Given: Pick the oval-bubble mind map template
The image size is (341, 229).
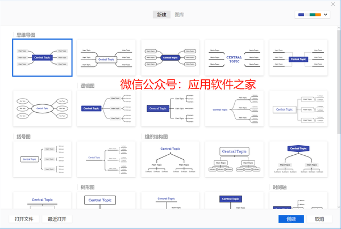Looking at the screenshot, I should pyautogui.click(x=43, y=108).
